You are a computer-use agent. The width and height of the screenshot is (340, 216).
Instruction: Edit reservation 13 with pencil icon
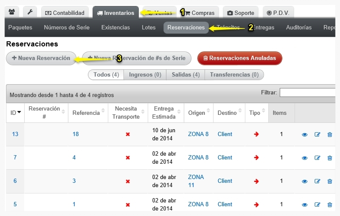[x=317, y=134]
